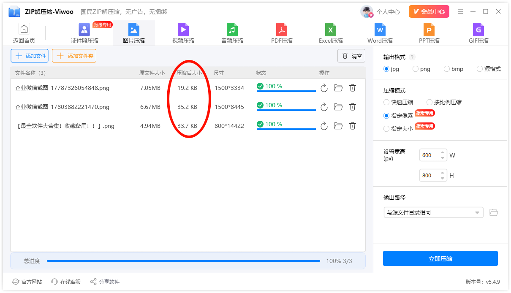This screenshot has width=511, height=293.
Task: Open output folder for 最全软件大合集 file
Action: pyautogui.click(x=338, y=126)
